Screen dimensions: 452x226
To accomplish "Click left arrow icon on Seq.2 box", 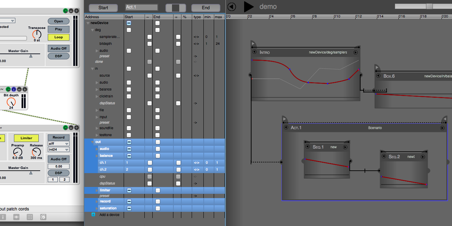I will pyautogui.click(x=384, y=156).
